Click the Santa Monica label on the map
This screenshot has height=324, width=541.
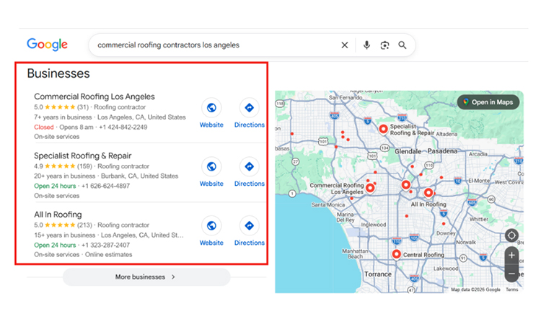click(328, 205)
